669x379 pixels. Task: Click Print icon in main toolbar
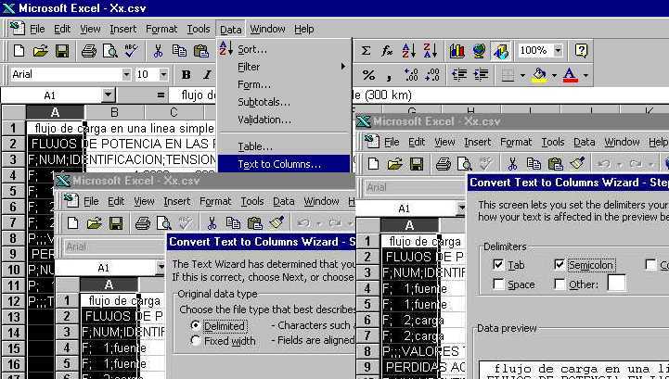89,51
